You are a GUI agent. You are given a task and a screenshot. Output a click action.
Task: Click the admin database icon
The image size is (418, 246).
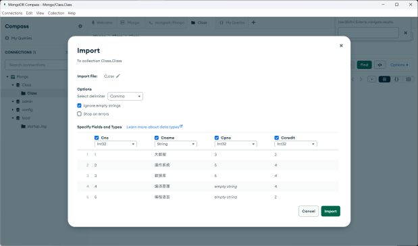(x=18, y=101)
